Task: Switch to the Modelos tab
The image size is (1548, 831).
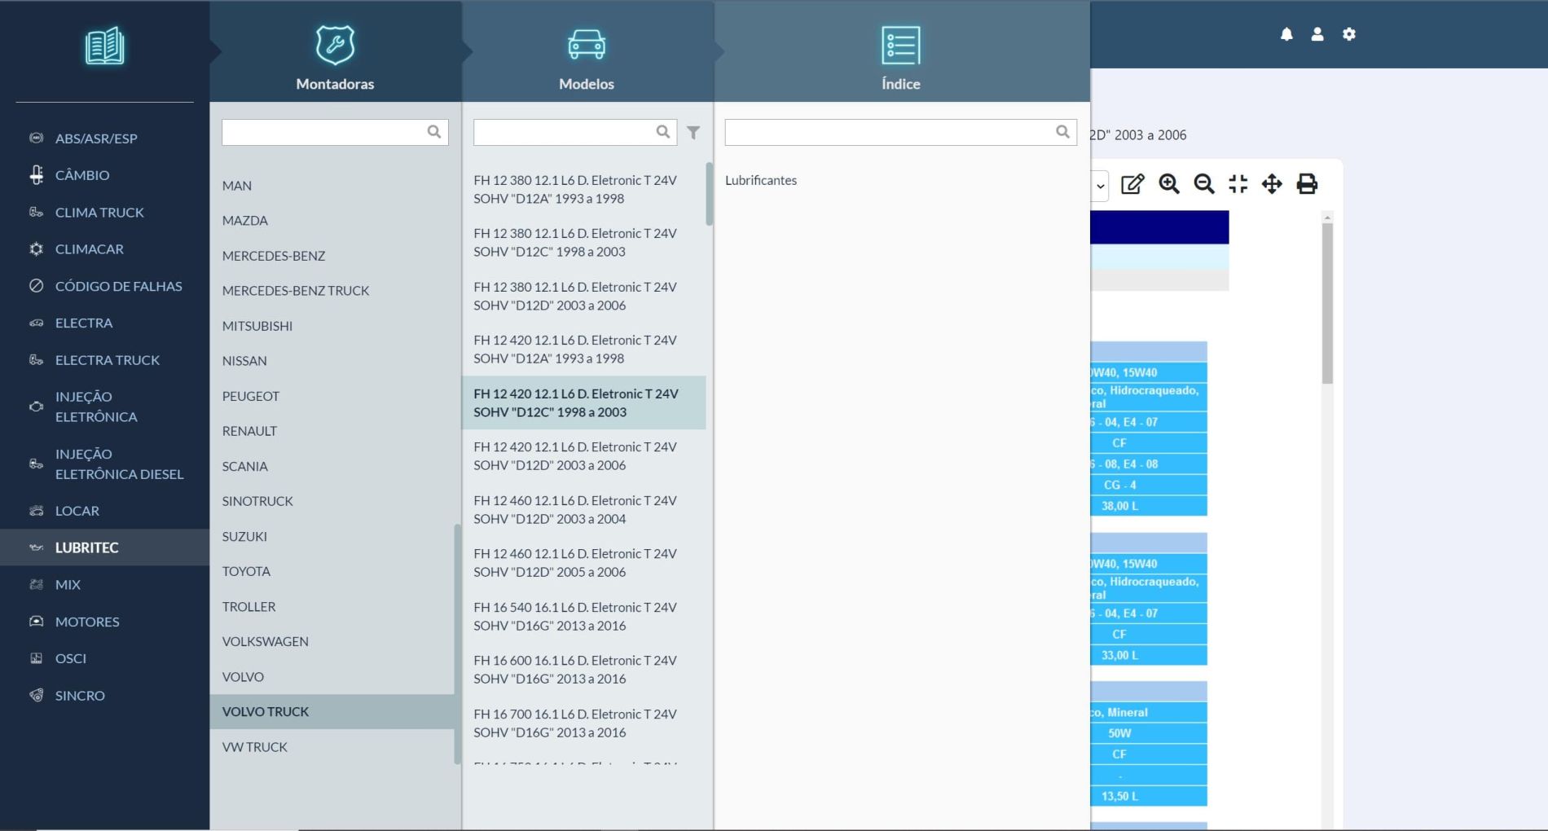Action: [x=587, y=57]
